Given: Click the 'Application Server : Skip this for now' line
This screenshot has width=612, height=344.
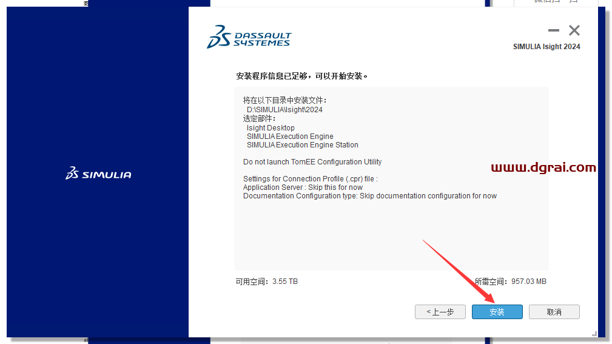Looking at the screenshot, I should point(303,187).
